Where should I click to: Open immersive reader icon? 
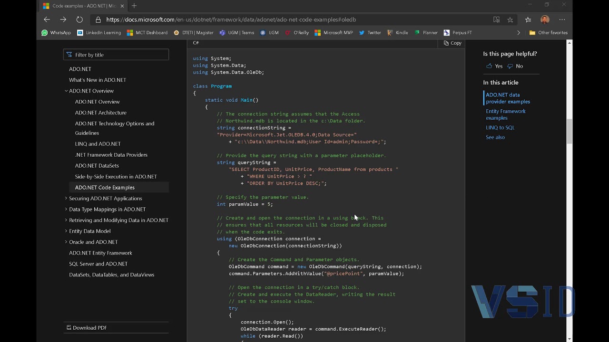click(x=496, y=19)
